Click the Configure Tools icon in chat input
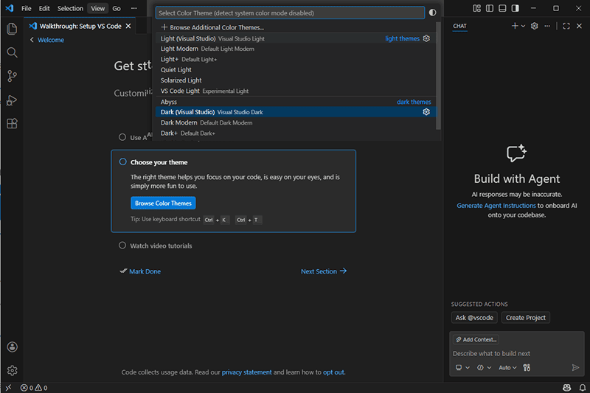 coord(527,367)
